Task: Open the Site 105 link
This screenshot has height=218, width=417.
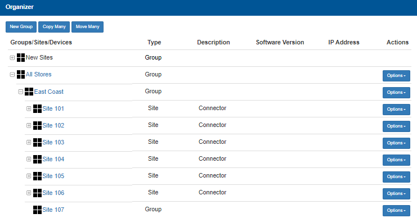Action: click(x=53, y=176)
